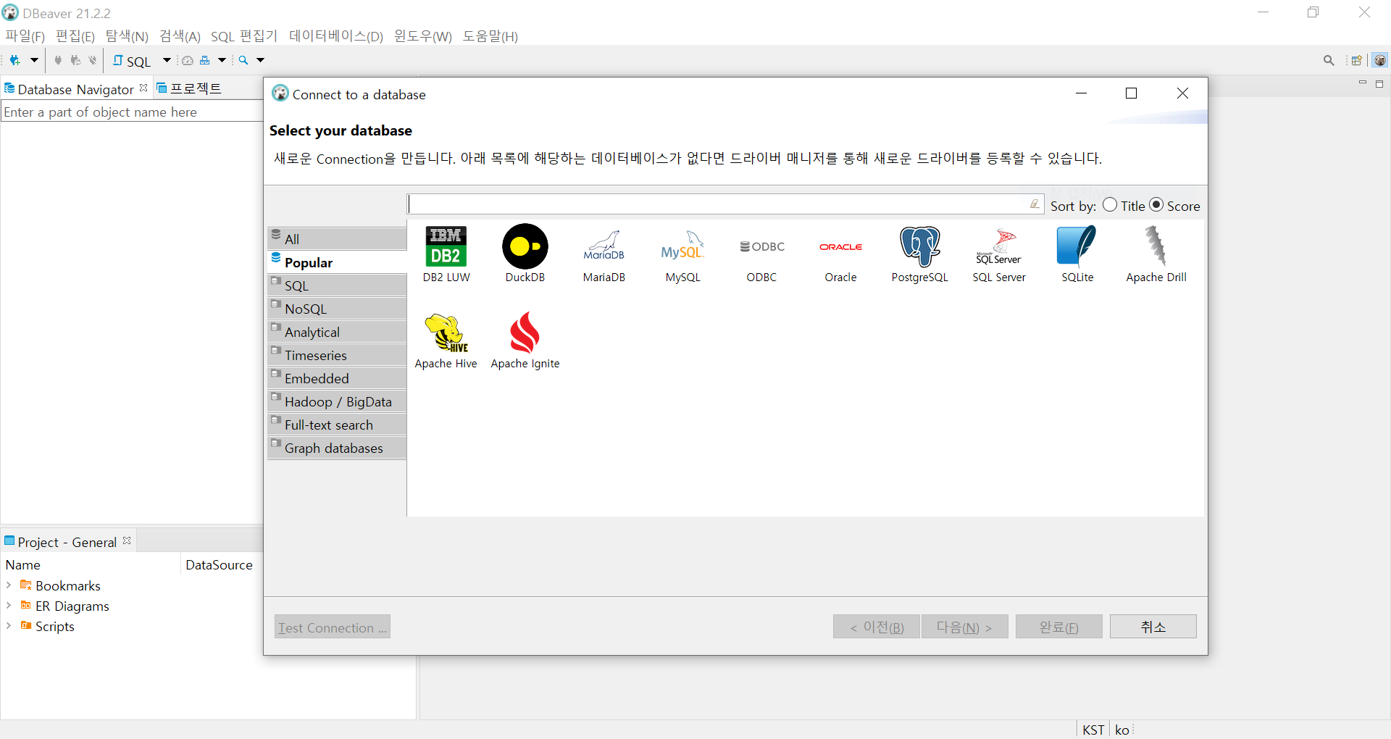1391x739 pixels.
Task: Open the SQL editor toolbar button
Action: 132,61
